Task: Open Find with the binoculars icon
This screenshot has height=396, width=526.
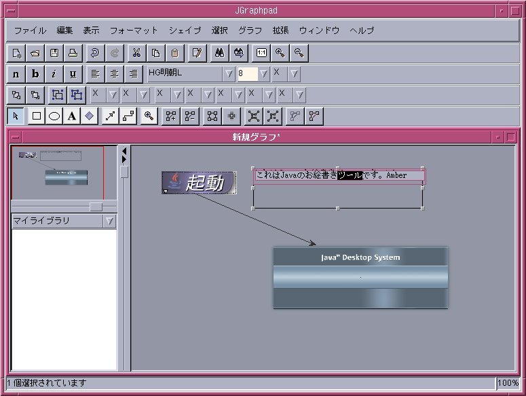Action: point(220,53)
